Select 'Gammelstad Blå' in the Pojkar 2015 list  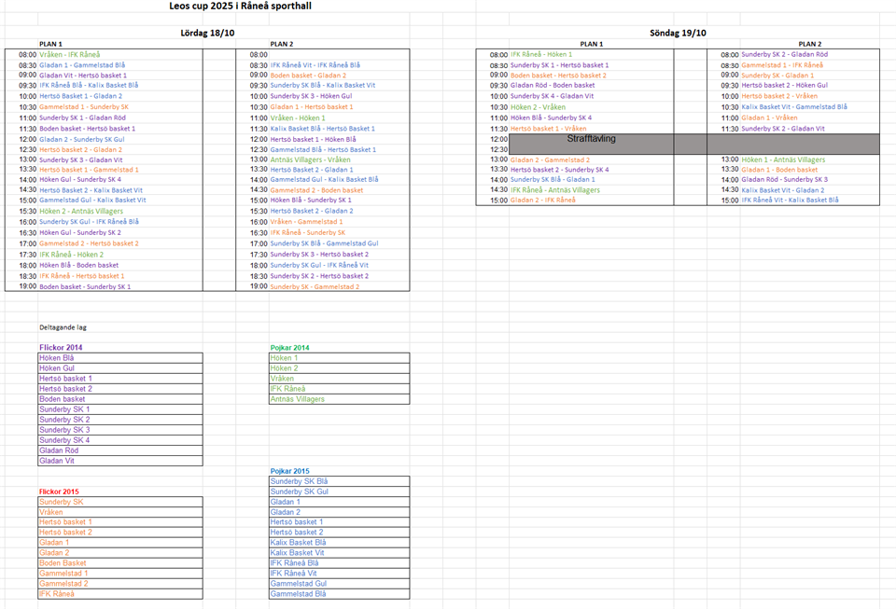click(298, 594)
